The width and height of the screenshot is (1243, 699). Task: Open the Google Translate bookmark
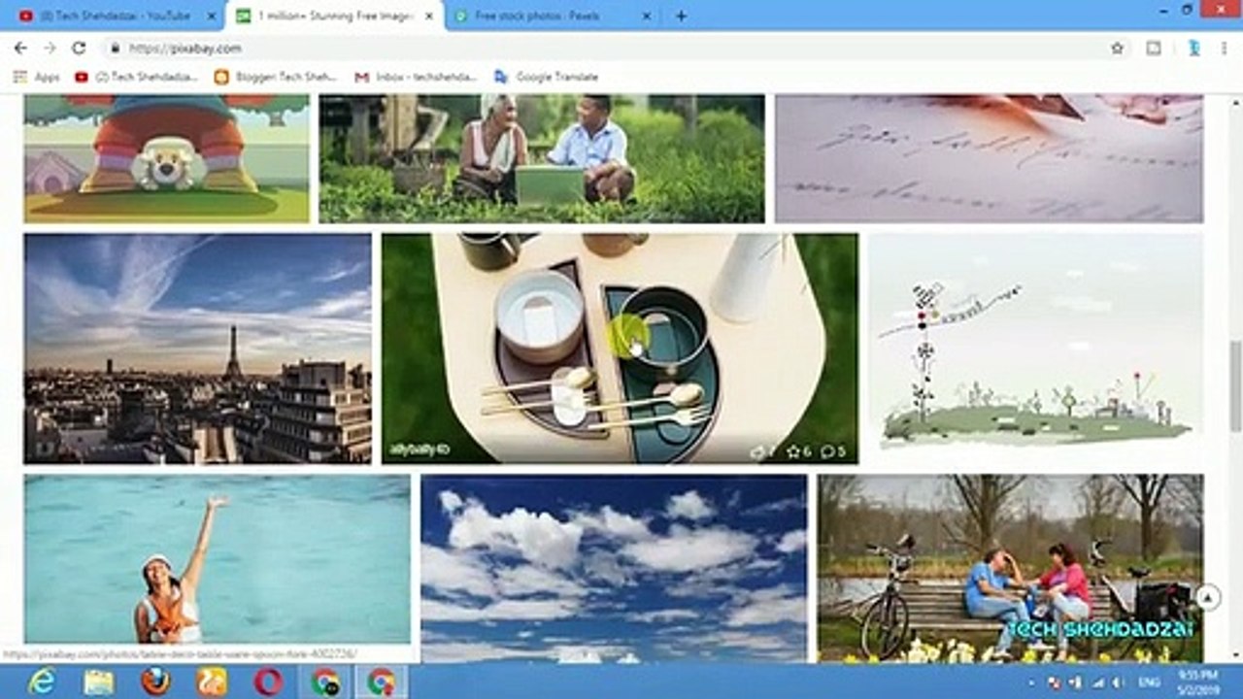(546, 77)
